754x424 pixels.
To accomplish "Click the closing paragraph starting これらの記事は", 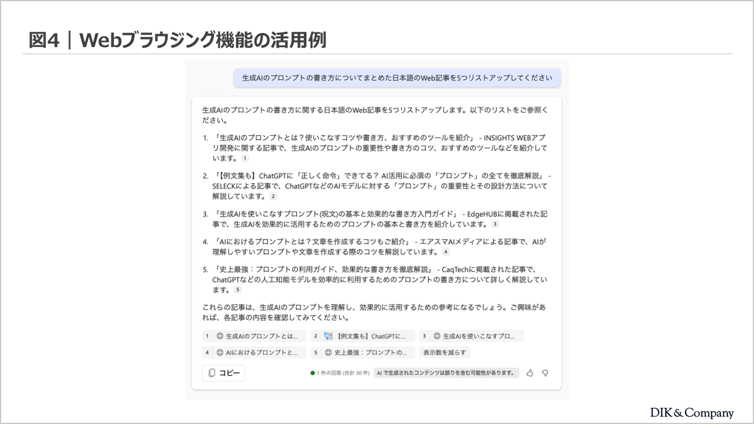I will (374, 313).
